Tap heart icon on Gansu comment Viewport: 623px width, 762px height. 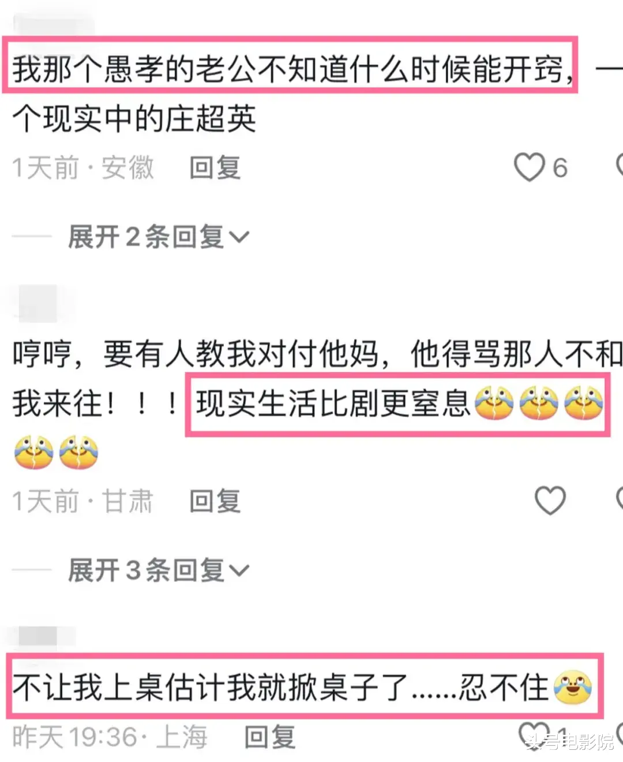pos(550,500)
